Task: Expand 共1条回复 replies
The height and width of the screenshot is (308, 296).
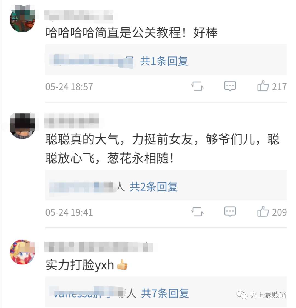Action: (164, 61)
